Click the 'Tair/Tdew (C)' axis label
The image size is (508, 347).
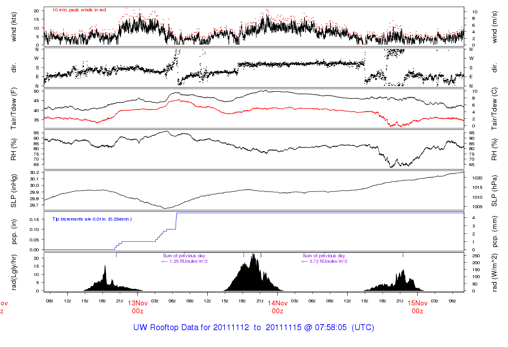[495, 109]
